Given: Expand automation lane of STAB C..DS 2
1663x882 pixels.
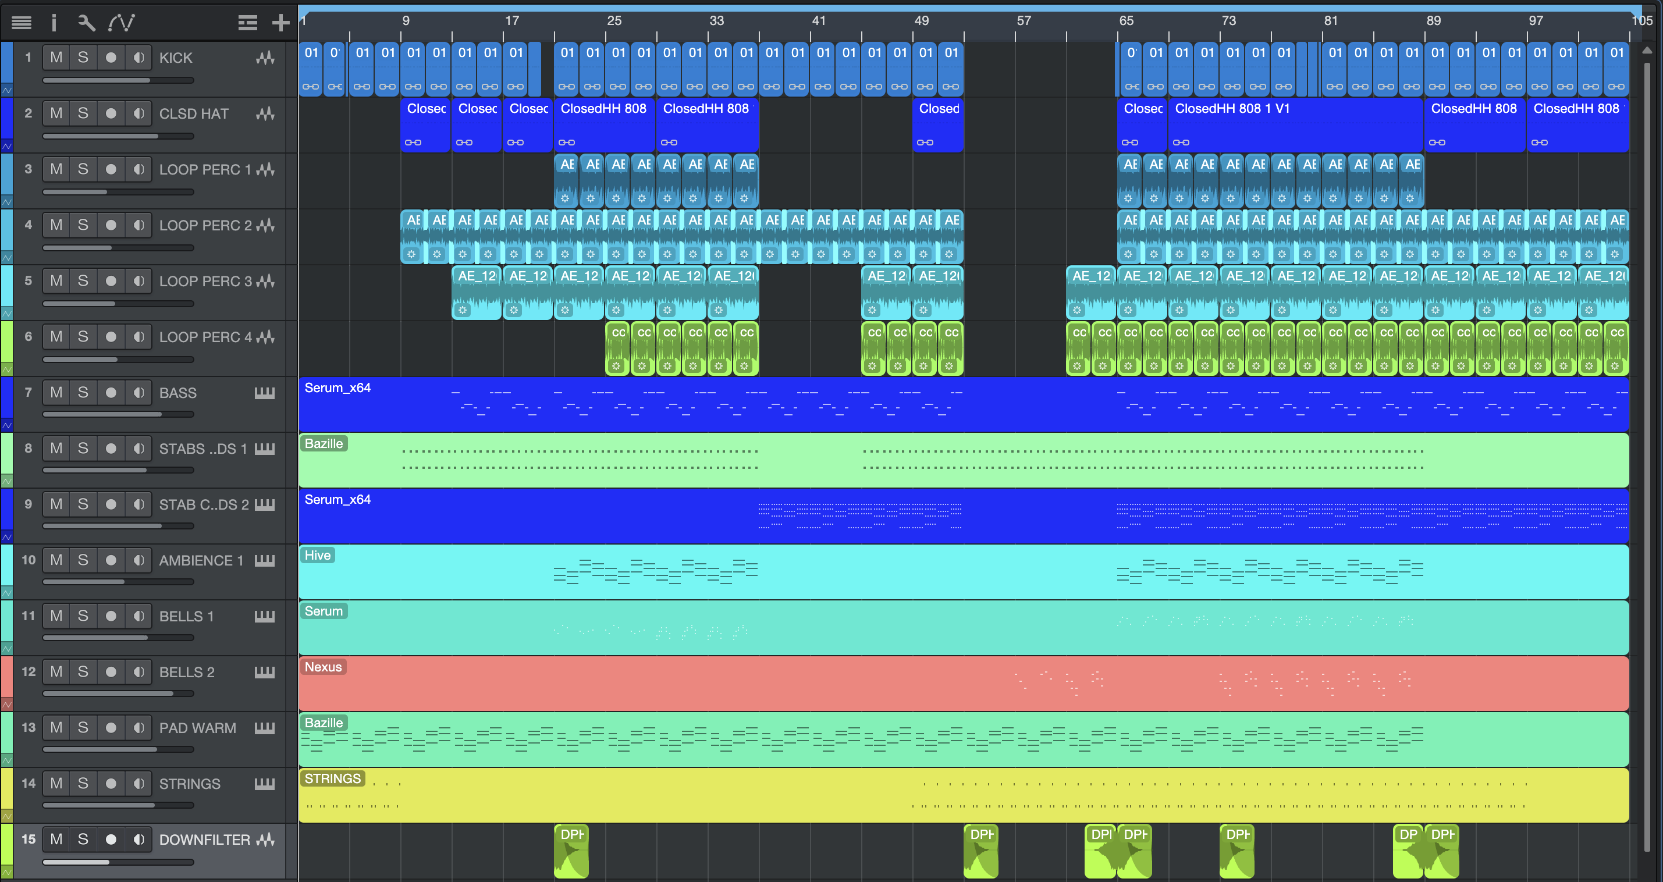Looking at the screenshot, I should tap(6, 536).
